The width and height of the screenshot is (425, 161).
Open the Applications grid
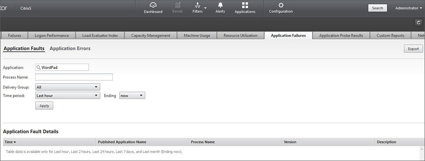coord(245,8)
